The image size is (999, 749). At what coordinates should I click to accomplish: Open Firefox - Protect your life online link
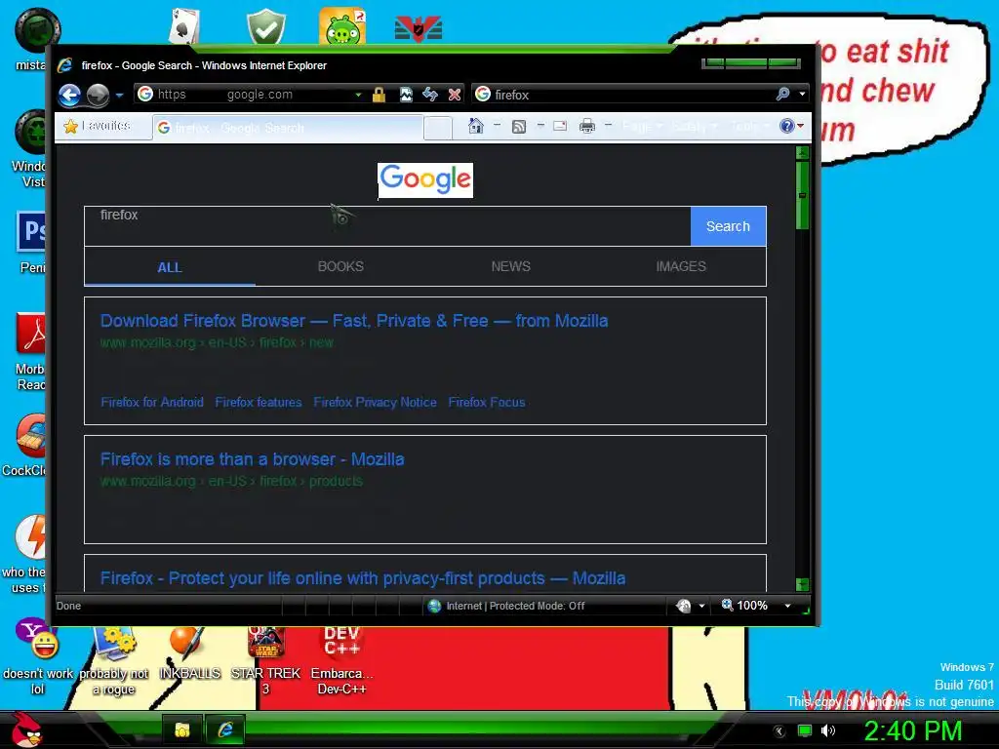click(363, 578)
